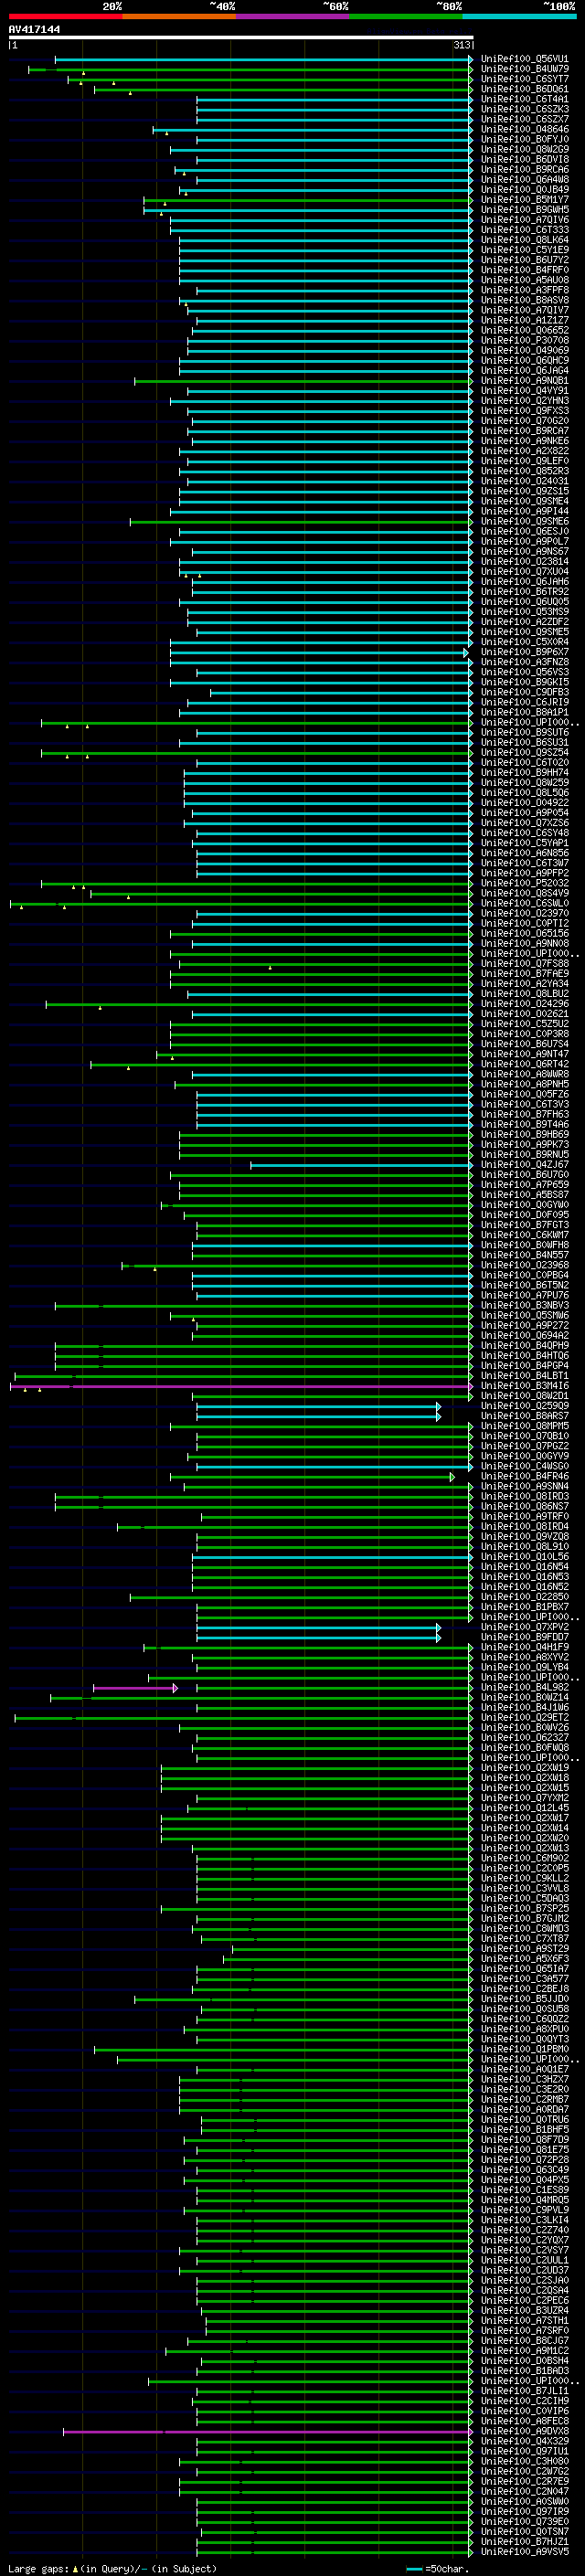Viewport: 585px width, 2576px height.
Task: Click the UniRef100_Q8W2D1 hit label
Action: (525, 1396)
